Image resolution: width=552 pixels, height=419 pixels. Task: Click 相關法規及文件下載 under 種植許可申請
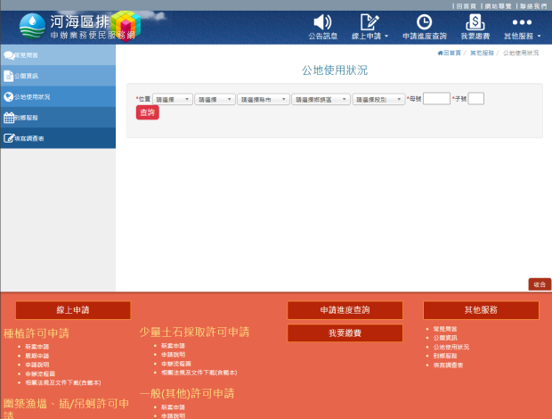[x=63, y=382]
